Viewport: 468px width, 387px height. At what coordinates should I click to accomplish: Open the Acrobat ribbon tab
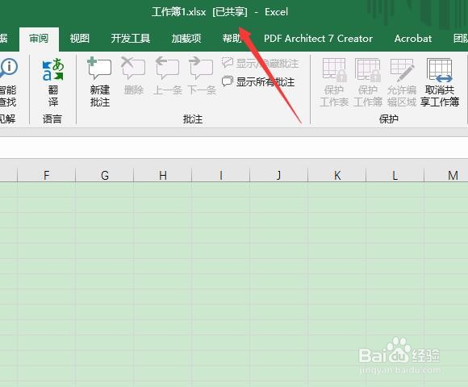pyautogui.click(x=413, y=39)
